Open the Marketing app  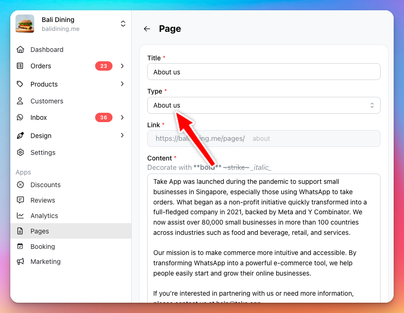tap(71, 262)
